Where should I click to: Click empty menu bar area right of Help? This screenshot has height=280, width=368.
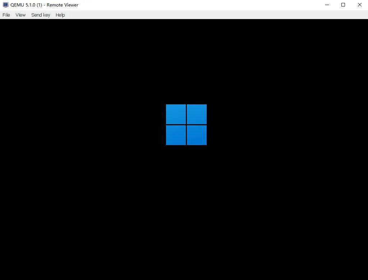point(216,15)
